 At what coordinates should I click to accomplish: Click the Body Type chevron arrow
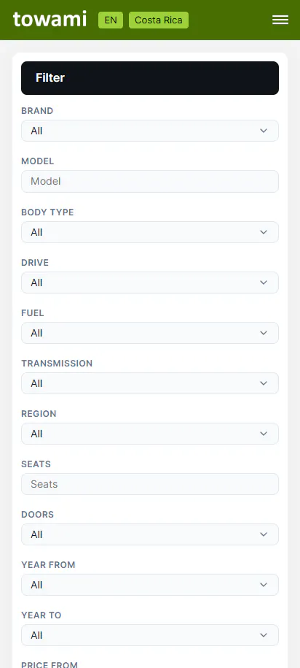264,232
